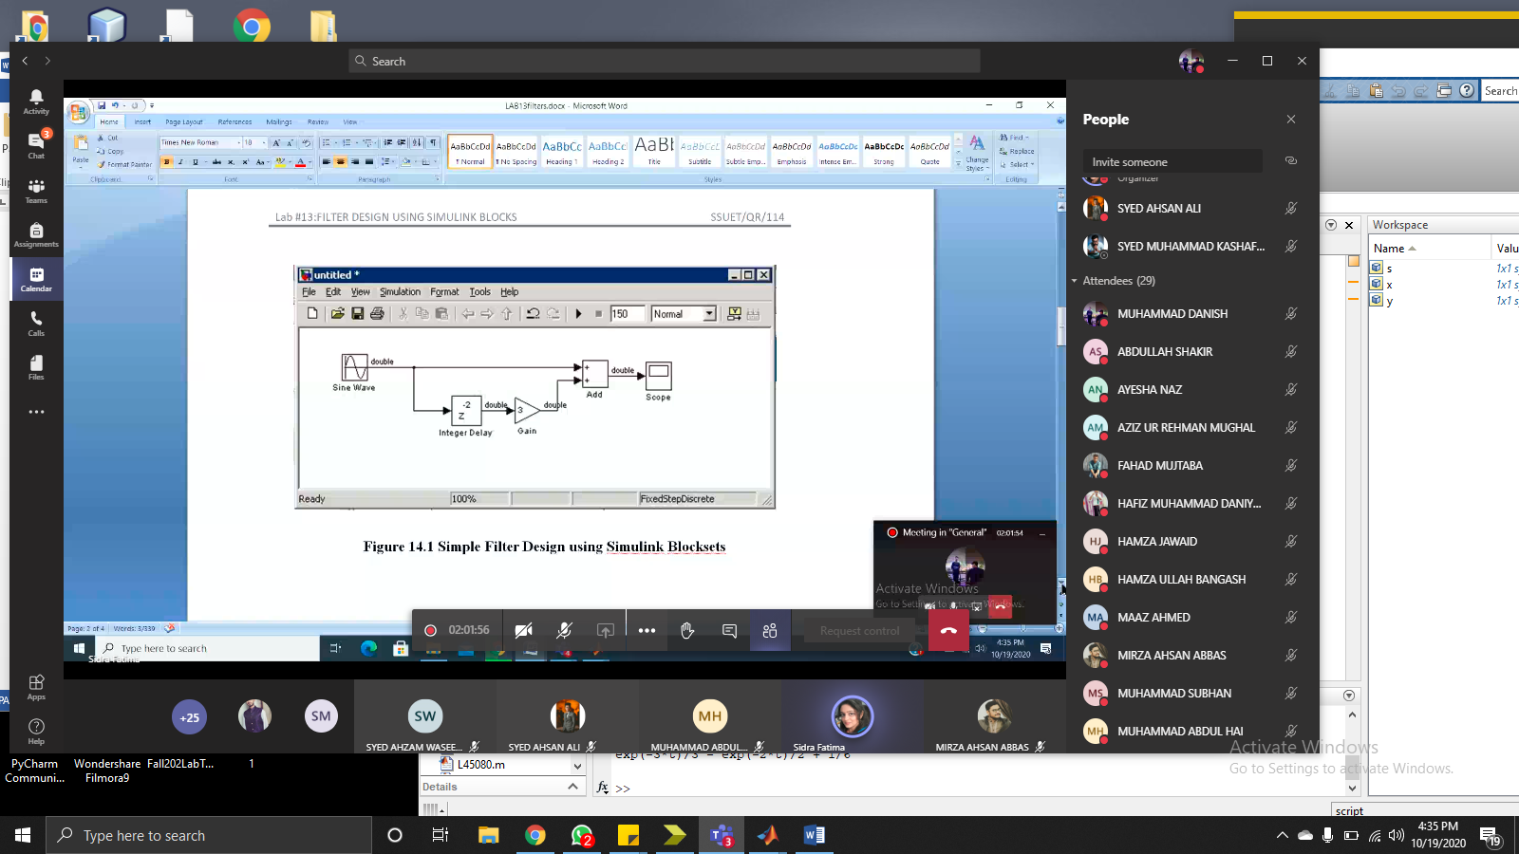Click the Teams Search box
The width and height of the screenshot is (1519, 854).
click(x=665, y=61)
